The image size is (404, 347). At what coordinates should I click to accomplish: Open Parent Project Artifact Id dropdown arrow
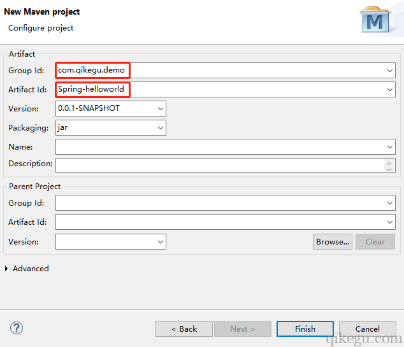[x=389, y=222]
